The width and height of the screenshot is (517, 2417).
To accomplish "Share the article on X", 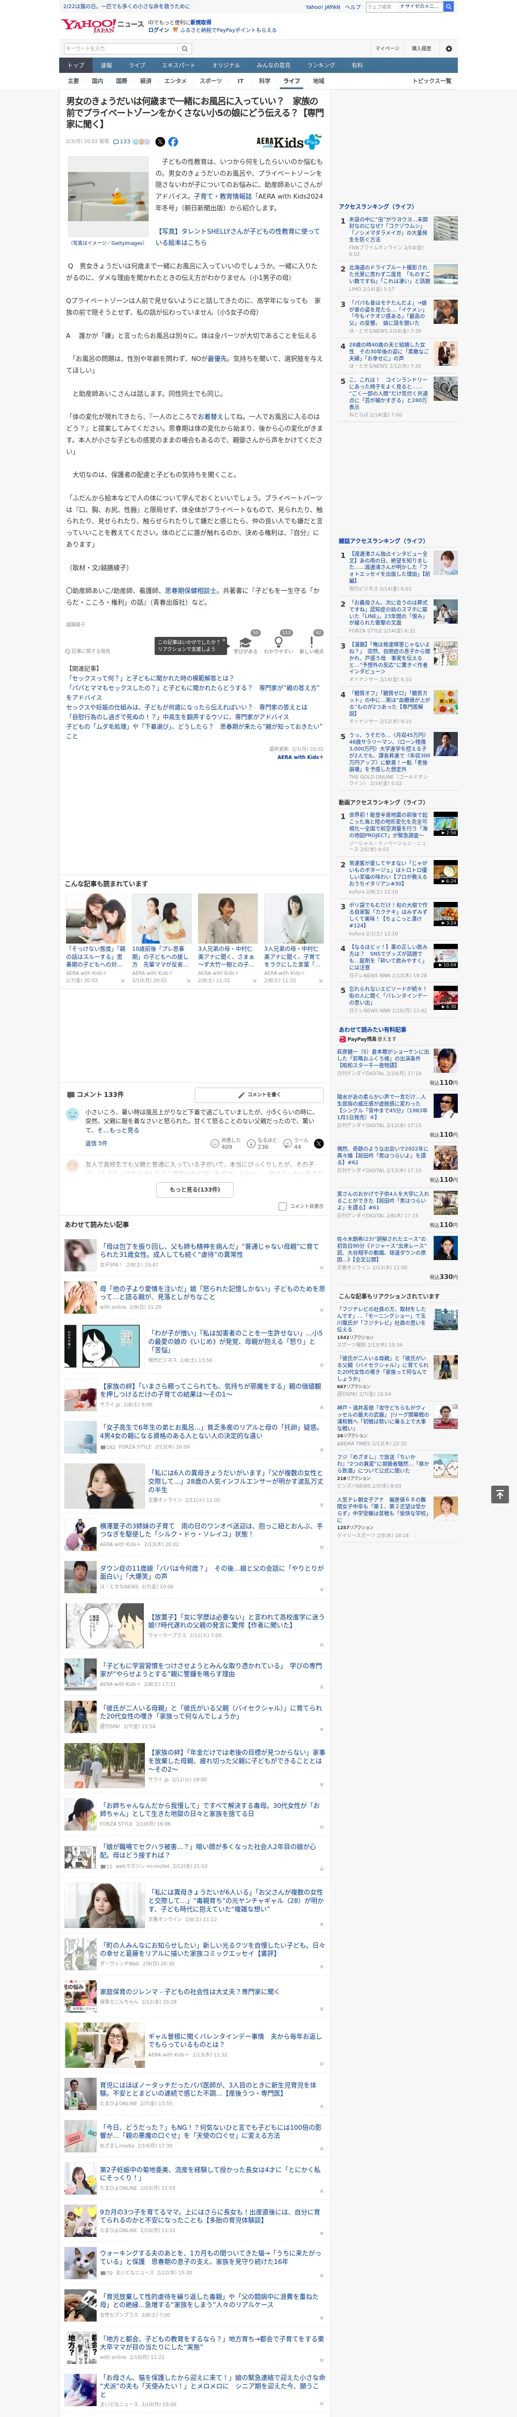I will (x=159, y=142).
